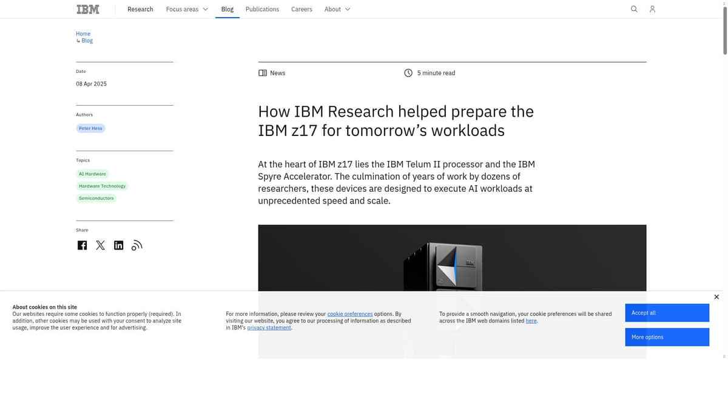Open the search with the magnifying glass icon
Viewport: 728px width, 410px height.
coord(633,9)
